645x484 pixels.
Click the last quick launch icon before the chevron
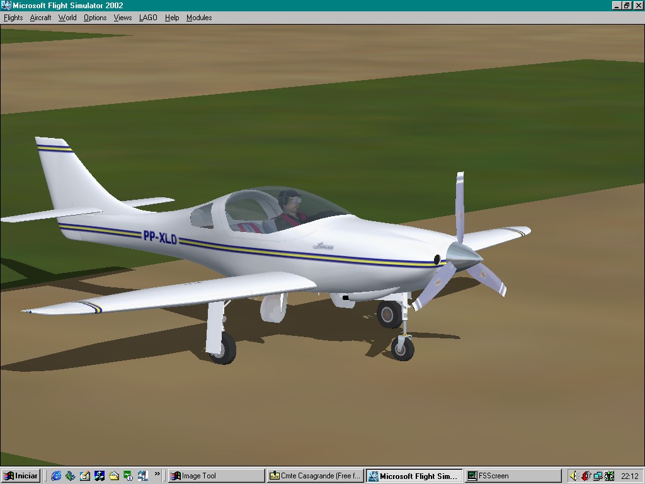coord(143,476)
